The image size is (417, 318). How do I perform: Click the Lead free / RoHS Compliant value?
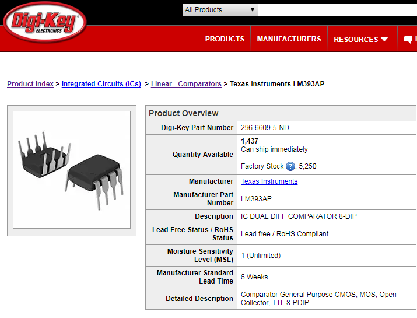(x=285, y=234)
